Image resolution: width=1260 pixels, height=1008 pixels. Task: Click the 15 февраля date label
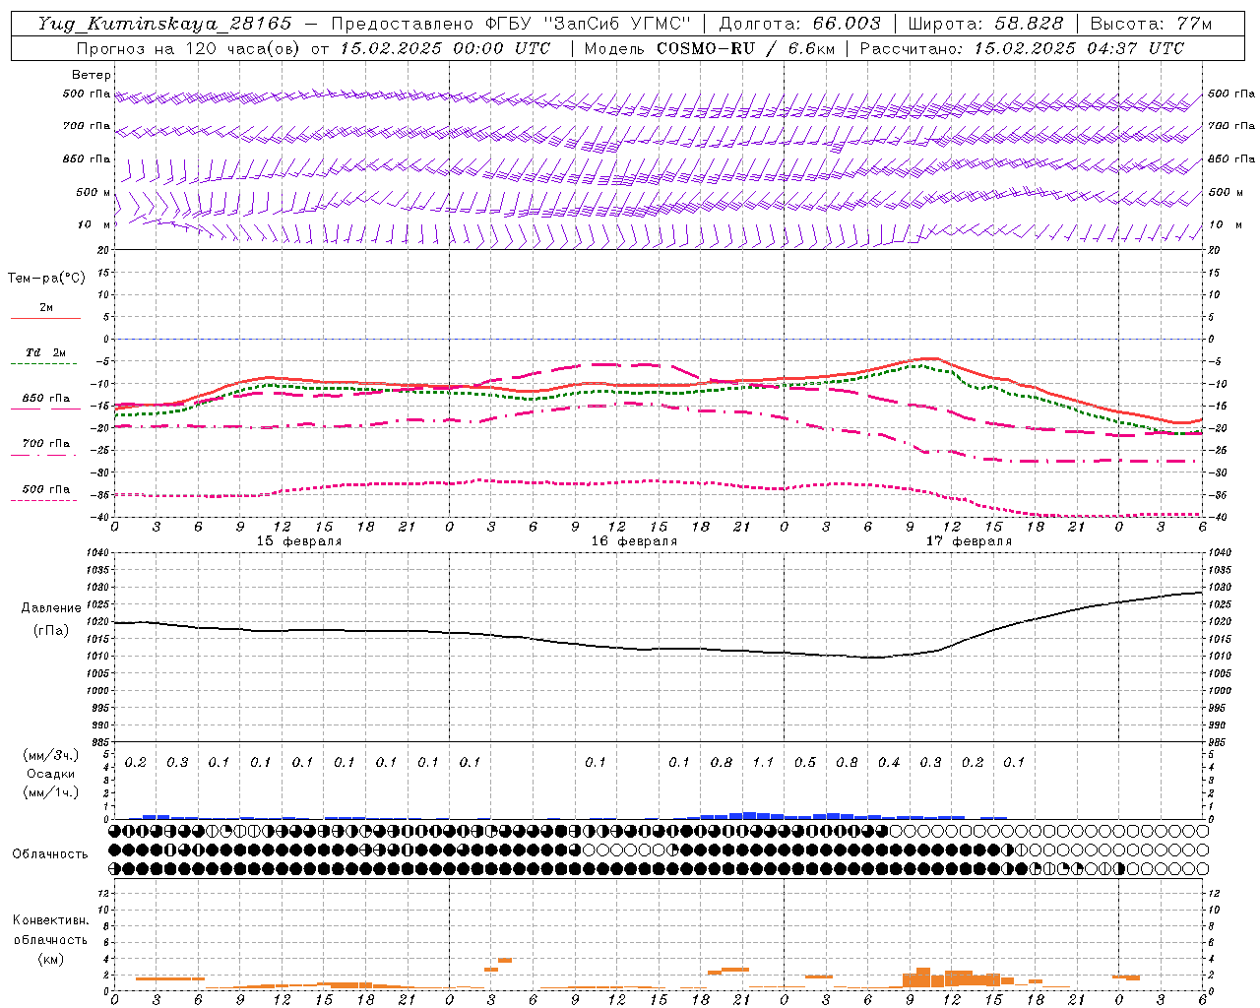tap(299, 541)
